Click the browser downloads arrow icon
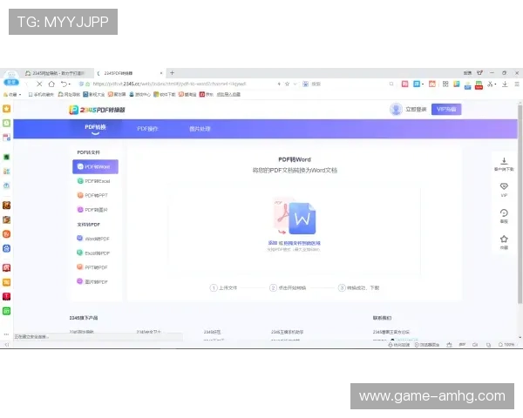The image size is (523, 418). [505, 84]
